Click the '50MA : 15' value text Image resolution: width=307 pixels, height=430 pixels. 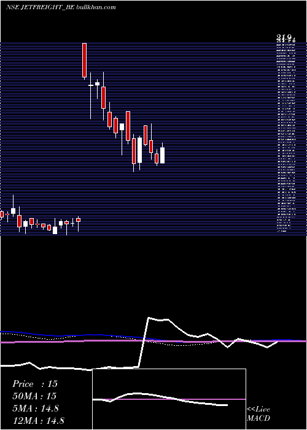pos(34,396)
